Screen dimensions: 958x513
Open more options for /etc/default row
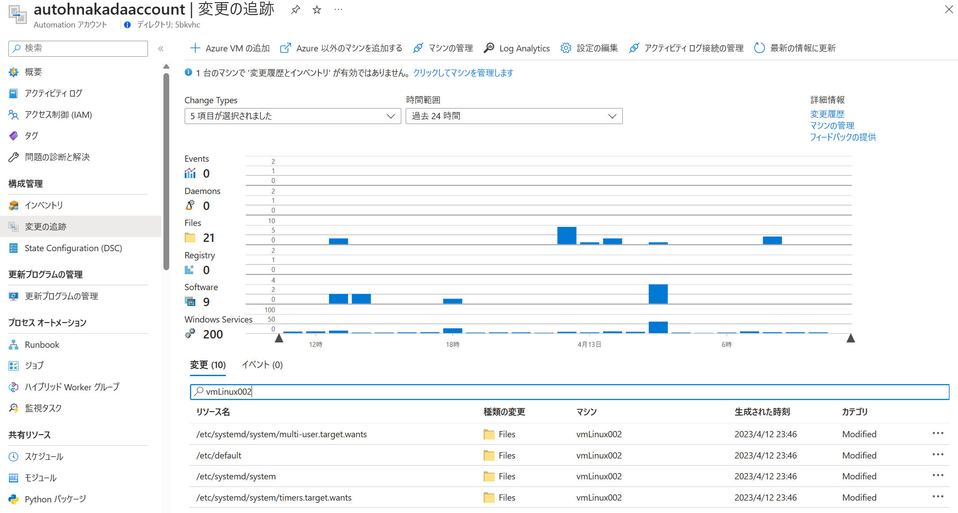[x=938, y=455]
